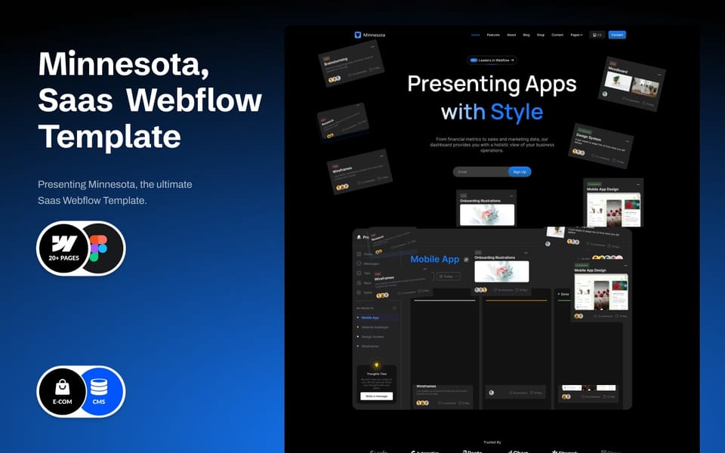Screen dimensions: 725x453
Task: Expand the Pages dropdown in navbar
Action: pyautogui.click(x=576, y=35)
